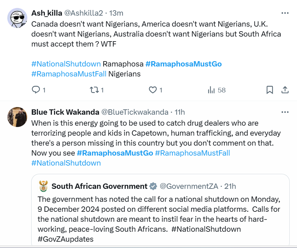This screenshot has height=248, width=297.
Task: Share Ash_killa's tweet
Action: point(285,90)
